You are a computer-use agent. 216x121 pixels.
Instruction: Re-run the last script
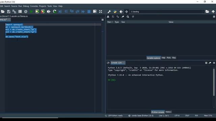[55, 11]
